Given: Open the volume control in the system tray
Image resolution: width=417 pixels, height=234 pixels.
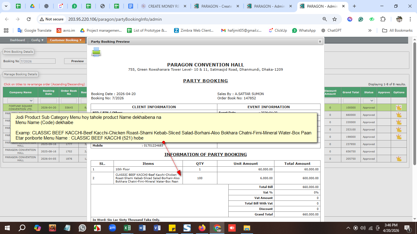Looking at the screenshot, I should point(363,228).
